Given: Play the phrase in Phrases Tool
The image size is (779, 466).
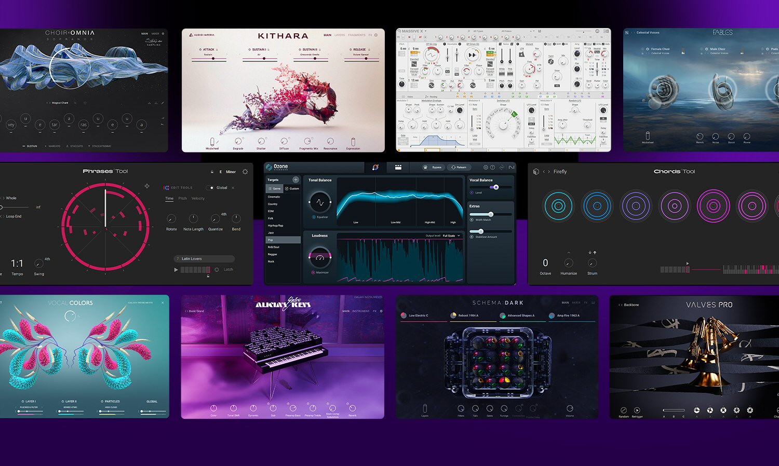Looking at the screenshot, I should (x=176, y=270).
